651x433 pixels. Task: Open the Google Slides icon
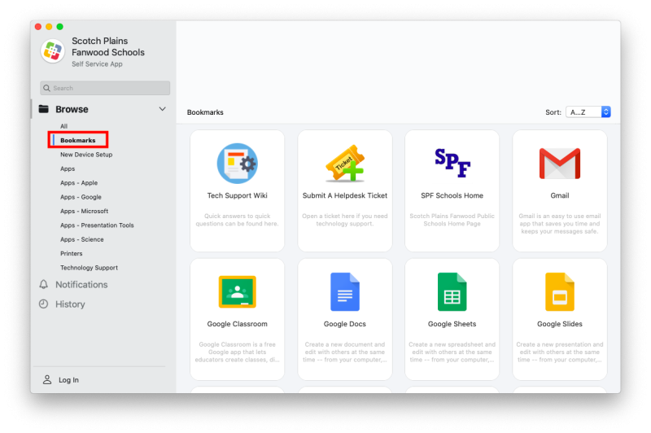559,292
